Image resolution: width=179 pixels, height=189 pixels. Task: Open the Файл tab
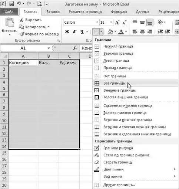coord(9,12)
